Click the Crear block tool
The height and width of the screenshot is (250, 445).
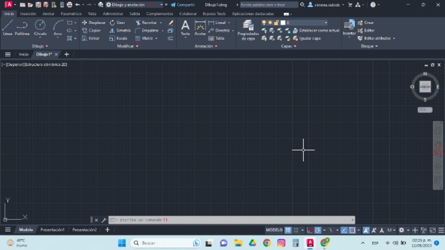pos(366,23)
